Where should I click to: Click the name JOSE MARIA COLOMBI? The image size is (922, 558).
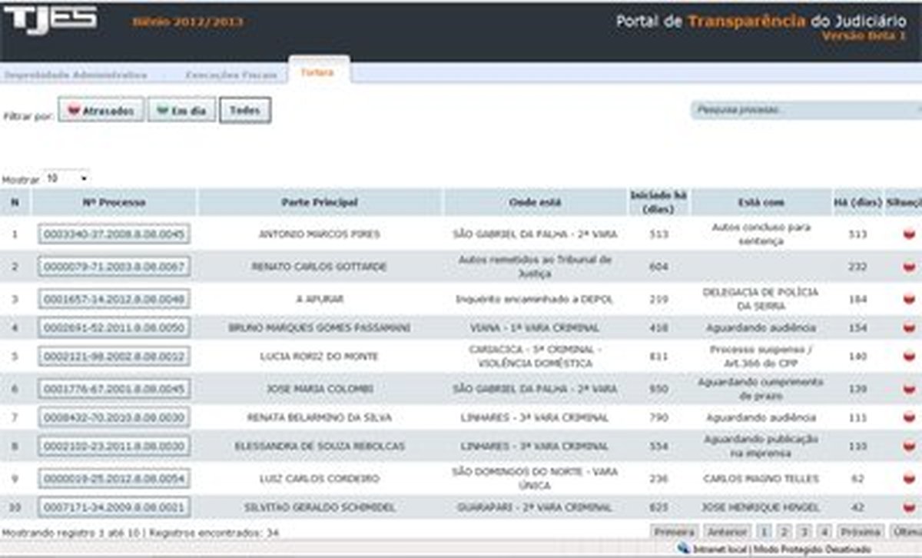pos(319,389)
